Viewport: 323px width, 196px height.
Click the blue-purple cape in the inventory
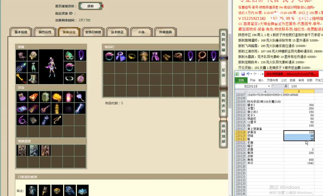click(120, 56)
